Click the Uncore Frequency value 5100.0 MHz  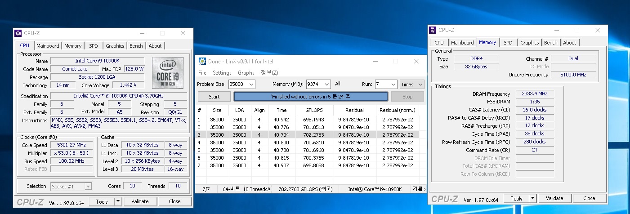pos(573,75)
